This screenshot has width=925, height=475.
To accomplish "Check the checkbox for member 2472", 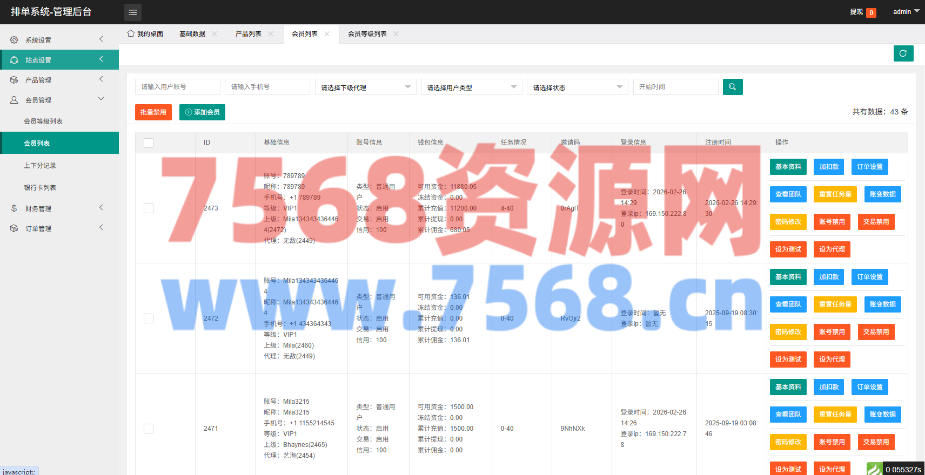I will 149,318.
